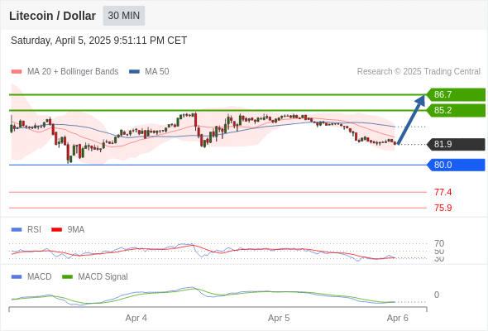Click the MA 50 blue legend swatch
Image resolution: width=488 pixels, height=331 pixels.
[135, 72]
